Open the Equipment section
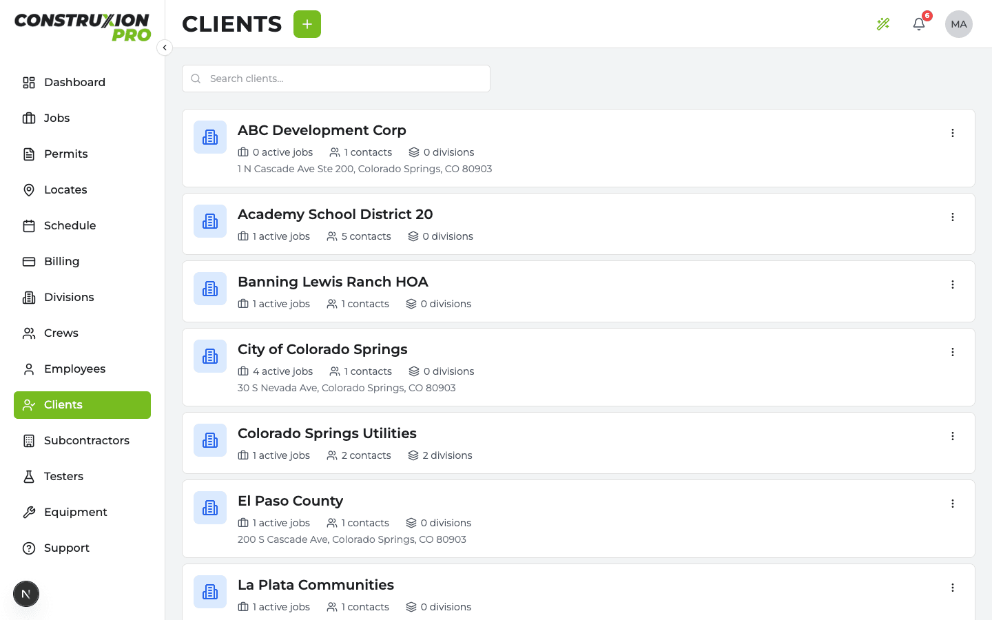992x620 pixels. 82,513
